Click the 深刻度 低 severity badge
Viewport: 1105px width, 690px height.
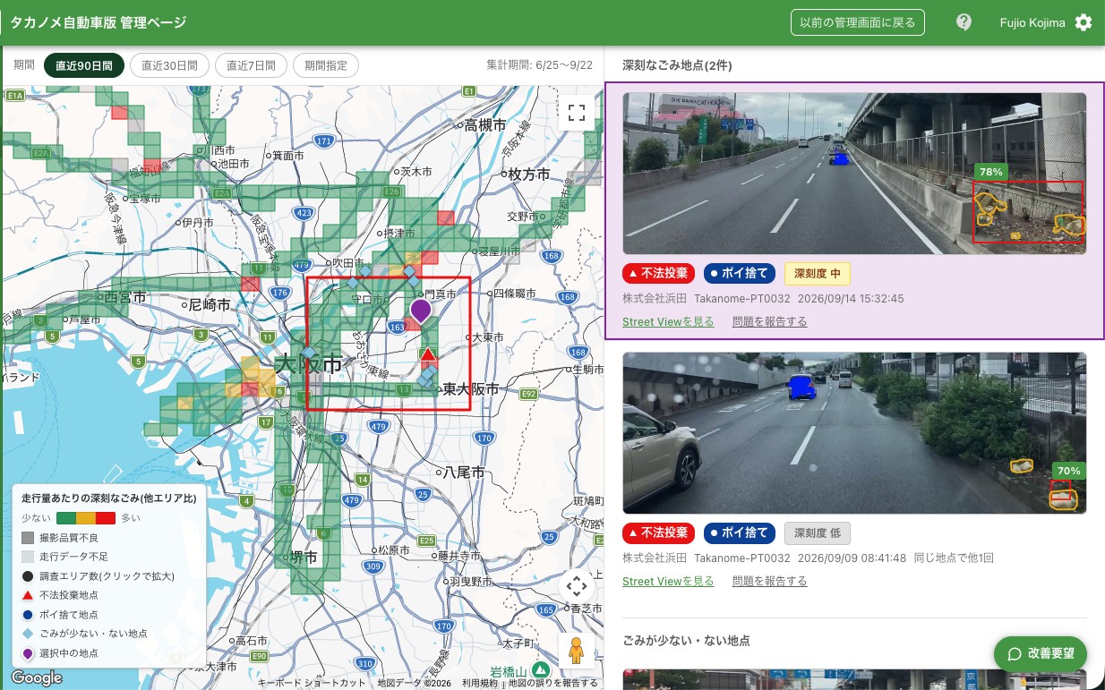818,533
